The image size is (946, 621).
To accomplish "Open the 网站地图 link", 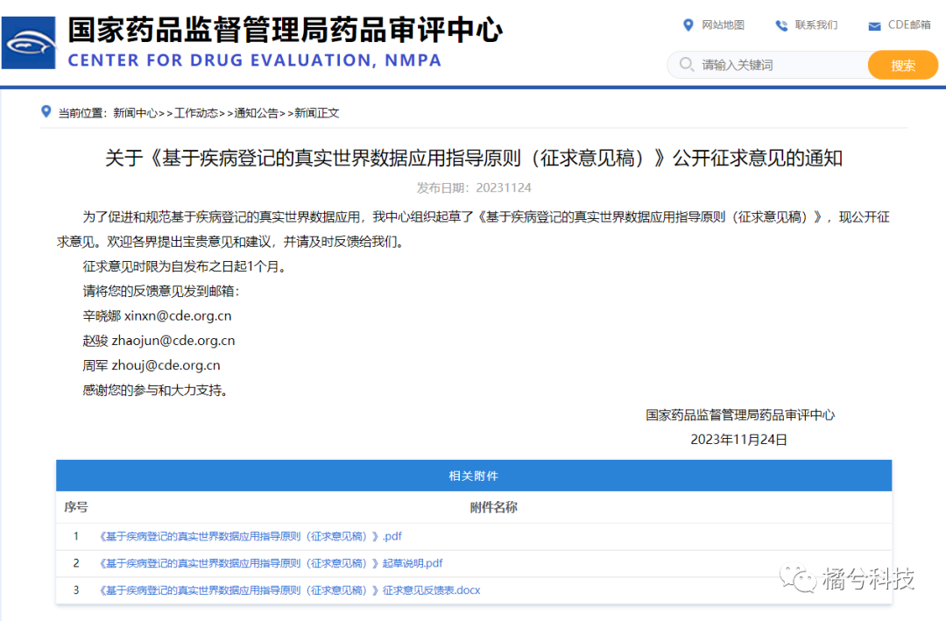I will [723, 25].
